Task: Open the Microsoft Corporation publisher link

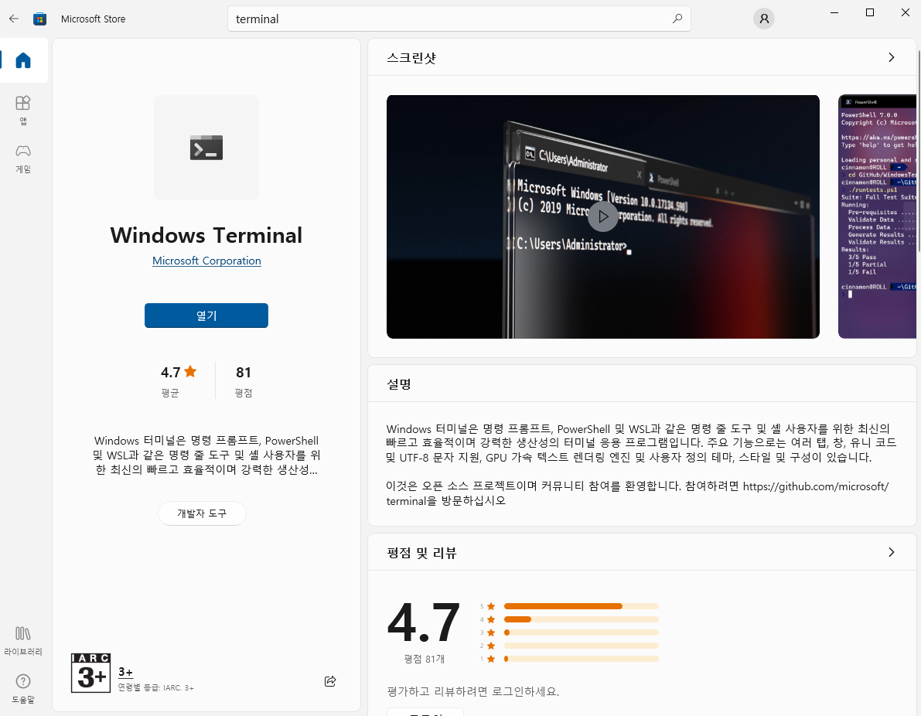Action: click(x=206, y=261)
